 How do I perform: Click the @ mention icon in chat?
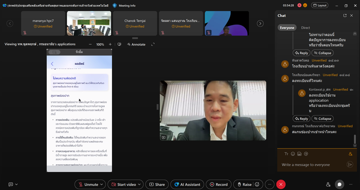coord(306,154)
